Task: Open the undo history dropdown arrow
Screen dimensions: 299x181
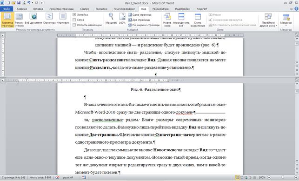Action: pyautogui.click(x=32, y=3)
